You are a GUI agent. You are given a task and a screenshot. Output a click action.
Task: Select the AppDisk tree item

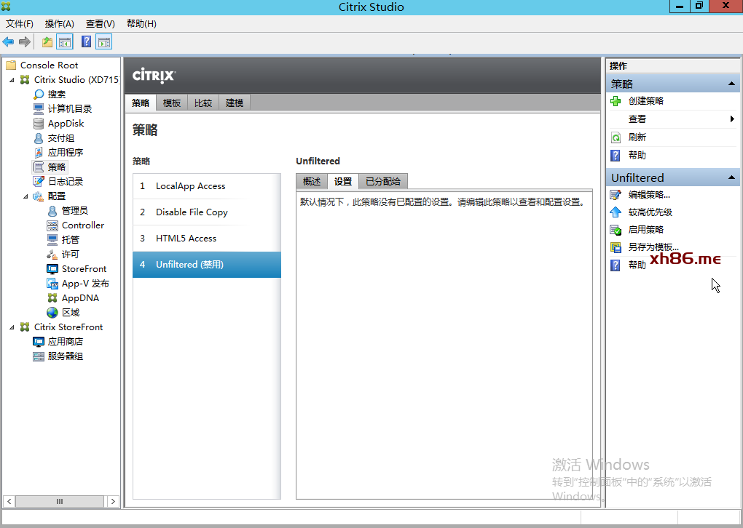(x=66, y=123)
